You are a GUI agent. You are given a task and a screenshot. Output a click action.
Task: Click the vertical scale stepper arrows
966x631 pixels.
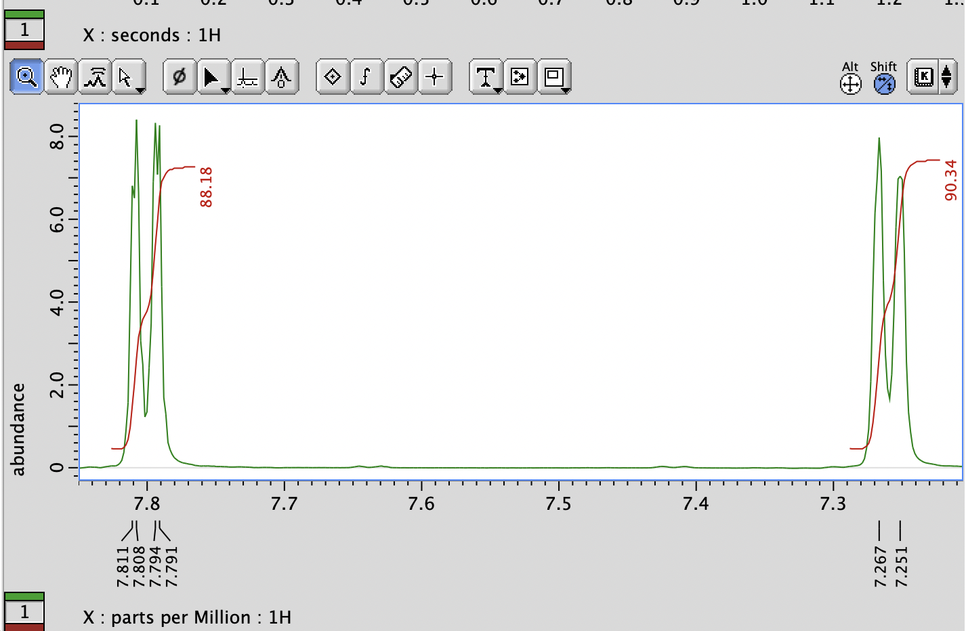[x=947, y=77]
